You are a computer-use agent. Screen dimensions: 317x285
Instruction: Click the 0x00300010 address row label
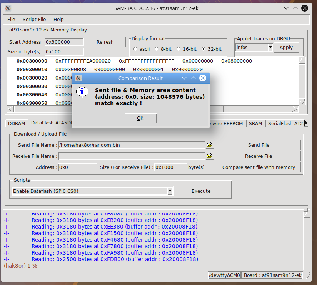[32, 70]
